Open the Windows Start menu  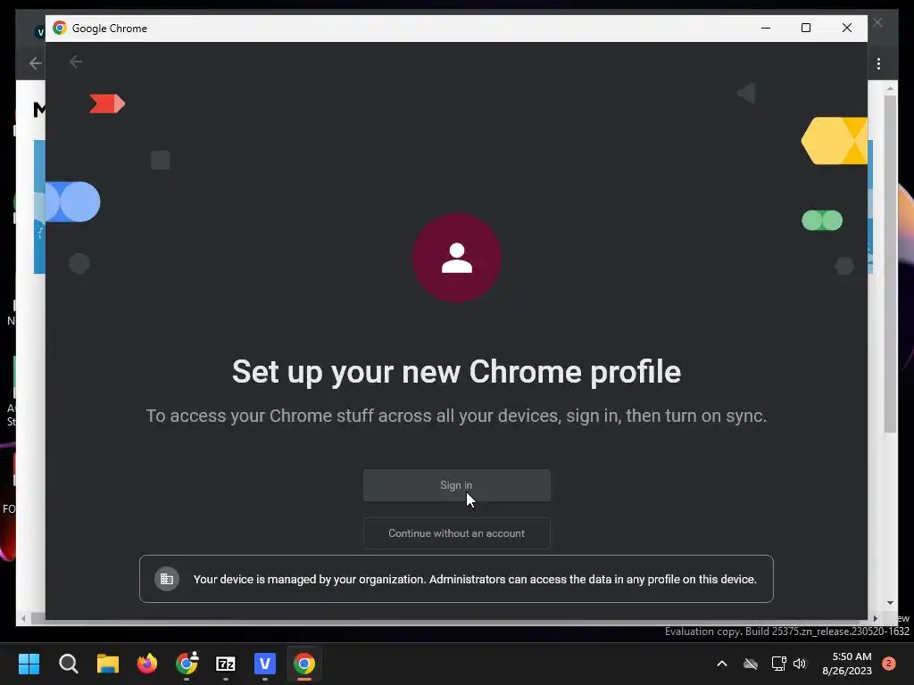point(29,664)
